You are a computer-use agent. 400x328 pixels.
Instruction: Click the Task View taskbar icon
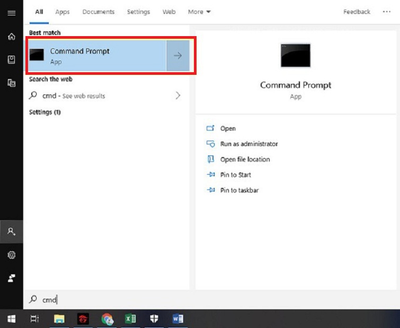click(x=35, y=318)
